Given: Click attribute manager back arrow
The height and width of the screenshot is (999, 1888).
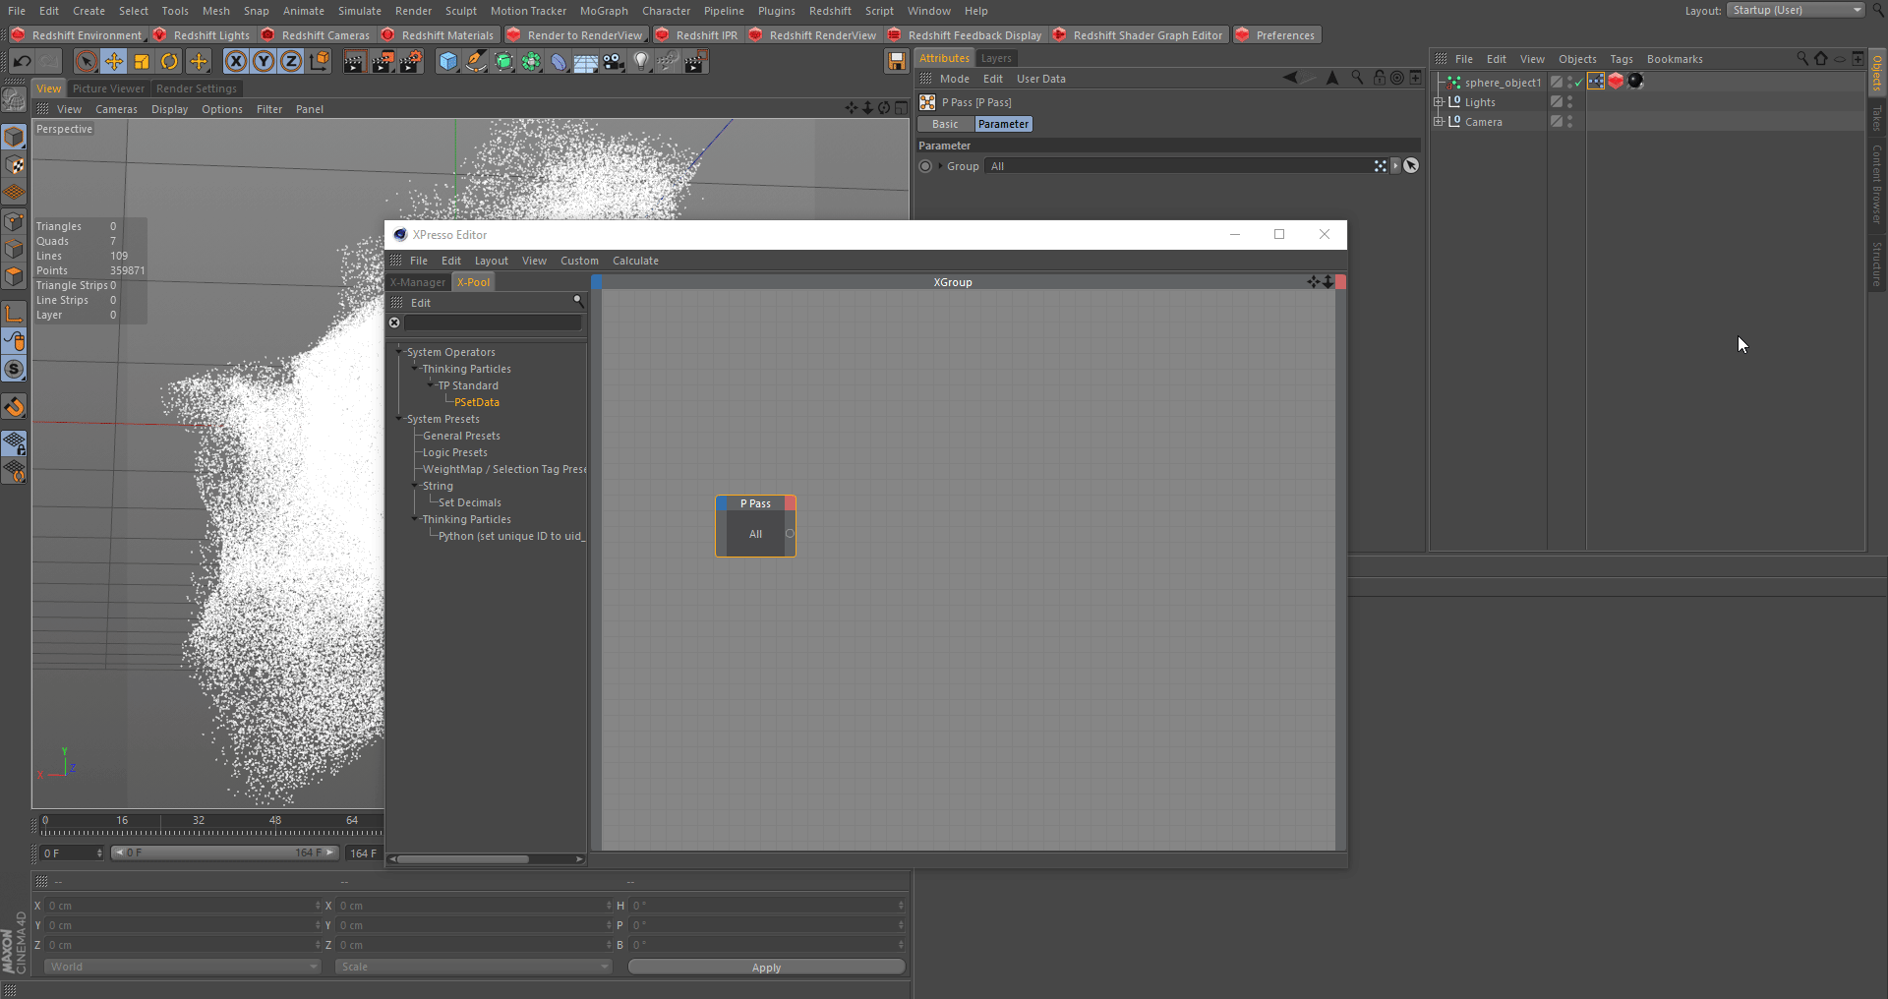Looking at the screenshot, I should tap(1290, 78).
